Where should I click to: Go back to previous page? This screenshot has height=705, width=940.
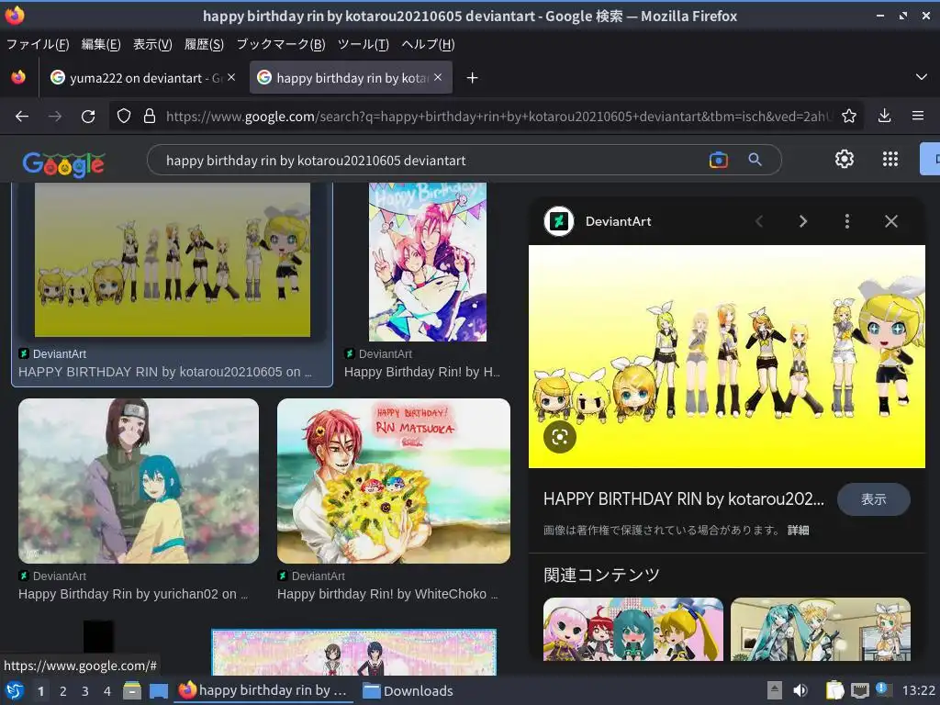pos(22,117)
